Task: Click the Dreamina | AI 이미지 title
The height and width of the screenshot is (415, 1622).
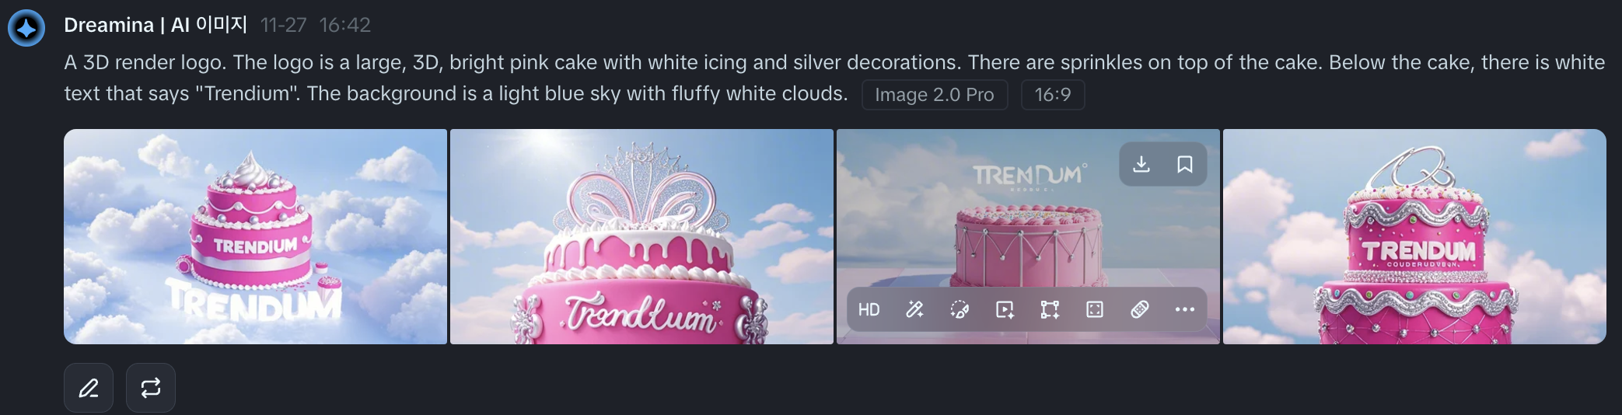Action: 156,25
